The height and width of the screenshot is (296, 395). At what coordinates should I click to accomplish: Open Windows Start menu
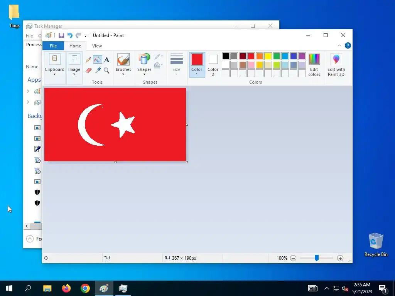click(9, 288)
